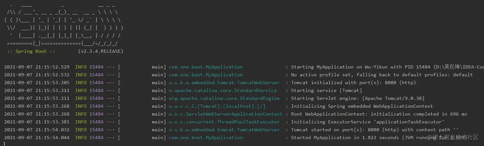Click com.one.boot.MyApplication on the 'Started MyApplication' line
This screenshot has height=146, width=484.
point(206,137)
